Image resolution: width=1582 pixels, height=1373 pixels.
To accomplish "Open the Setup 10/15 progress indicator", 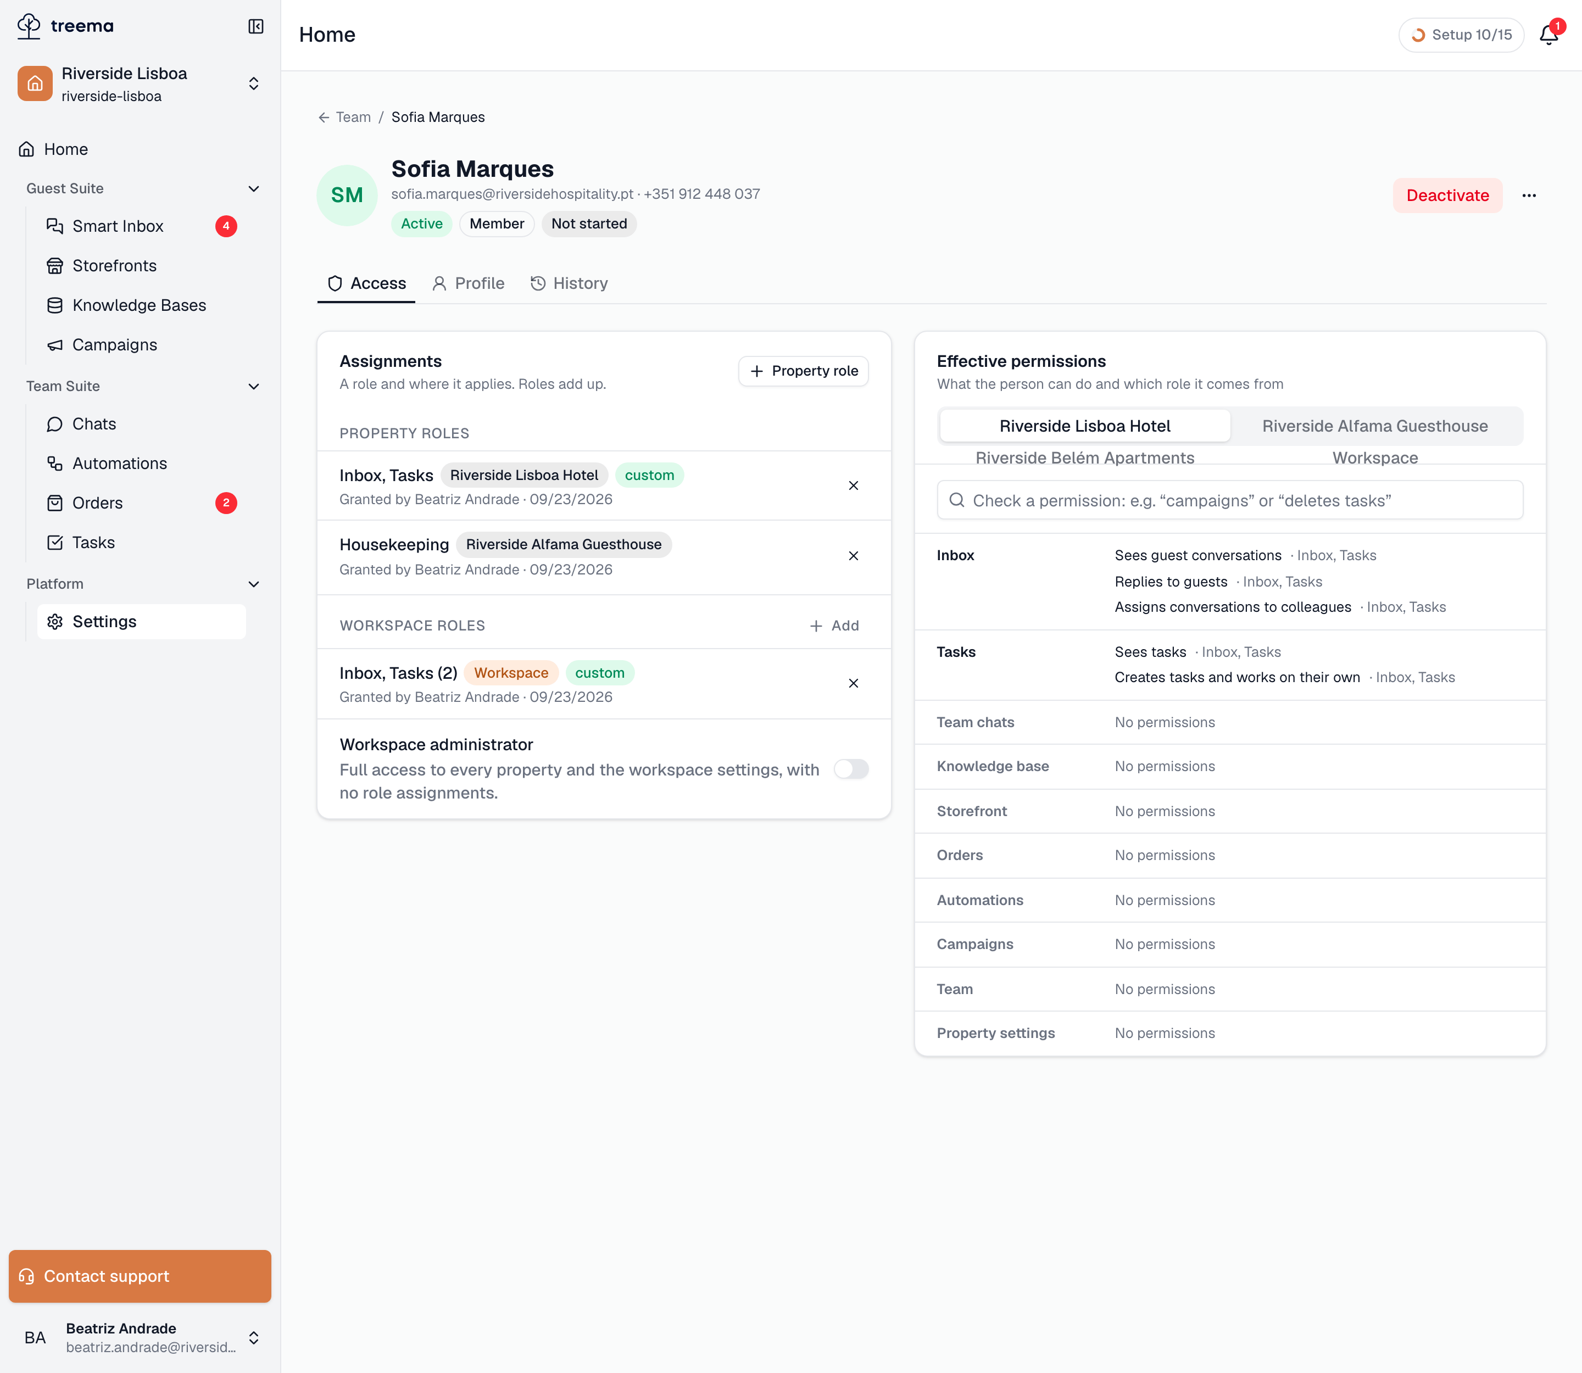I will pos(1462,35).
